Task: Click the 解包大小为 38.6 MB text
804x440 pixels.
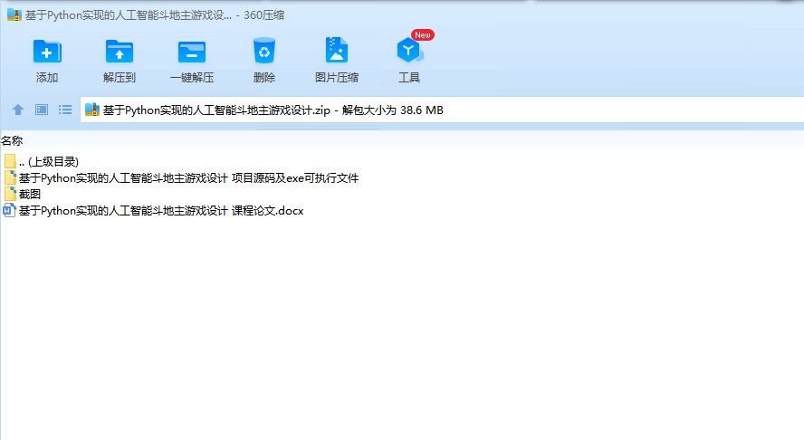Action: tap(393, 110)
